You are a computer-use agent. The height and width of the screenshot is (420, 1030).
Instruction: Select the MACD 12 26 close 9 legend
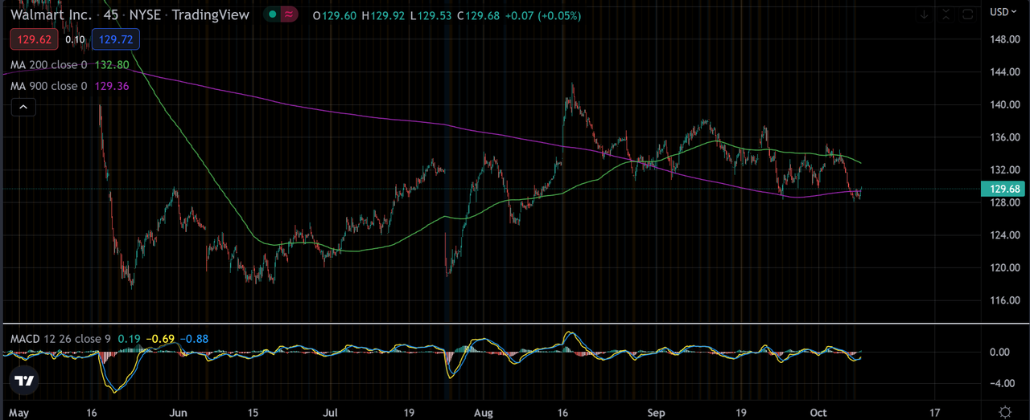60,339
